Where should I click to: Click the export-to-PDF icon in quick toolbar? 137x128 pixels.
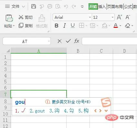click(42, 6)
